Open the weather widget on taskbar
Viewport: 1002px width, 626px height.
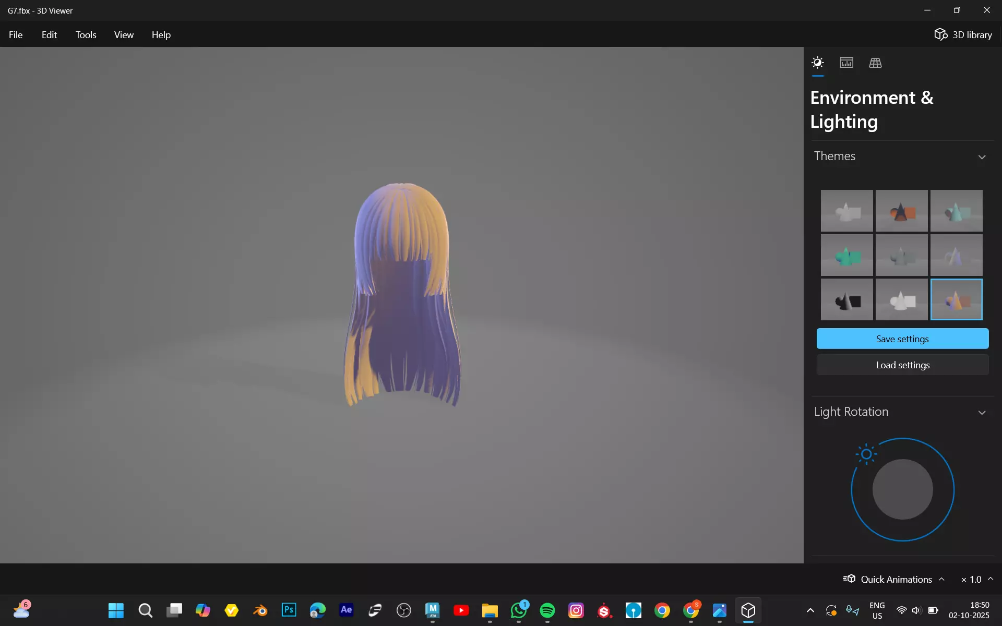point(22,609)
